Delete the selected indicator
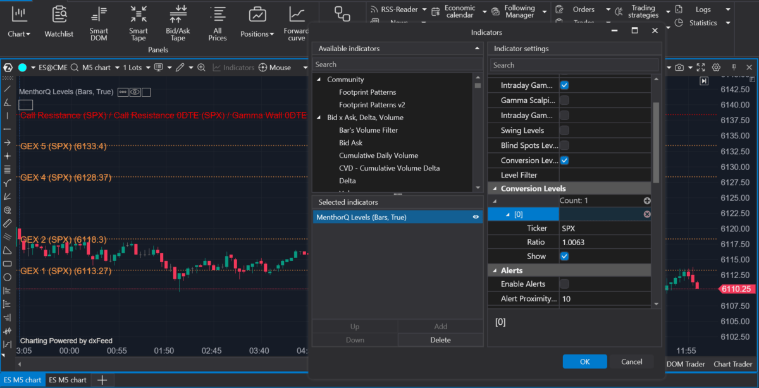The image size is (759, 388). [440, 340]
